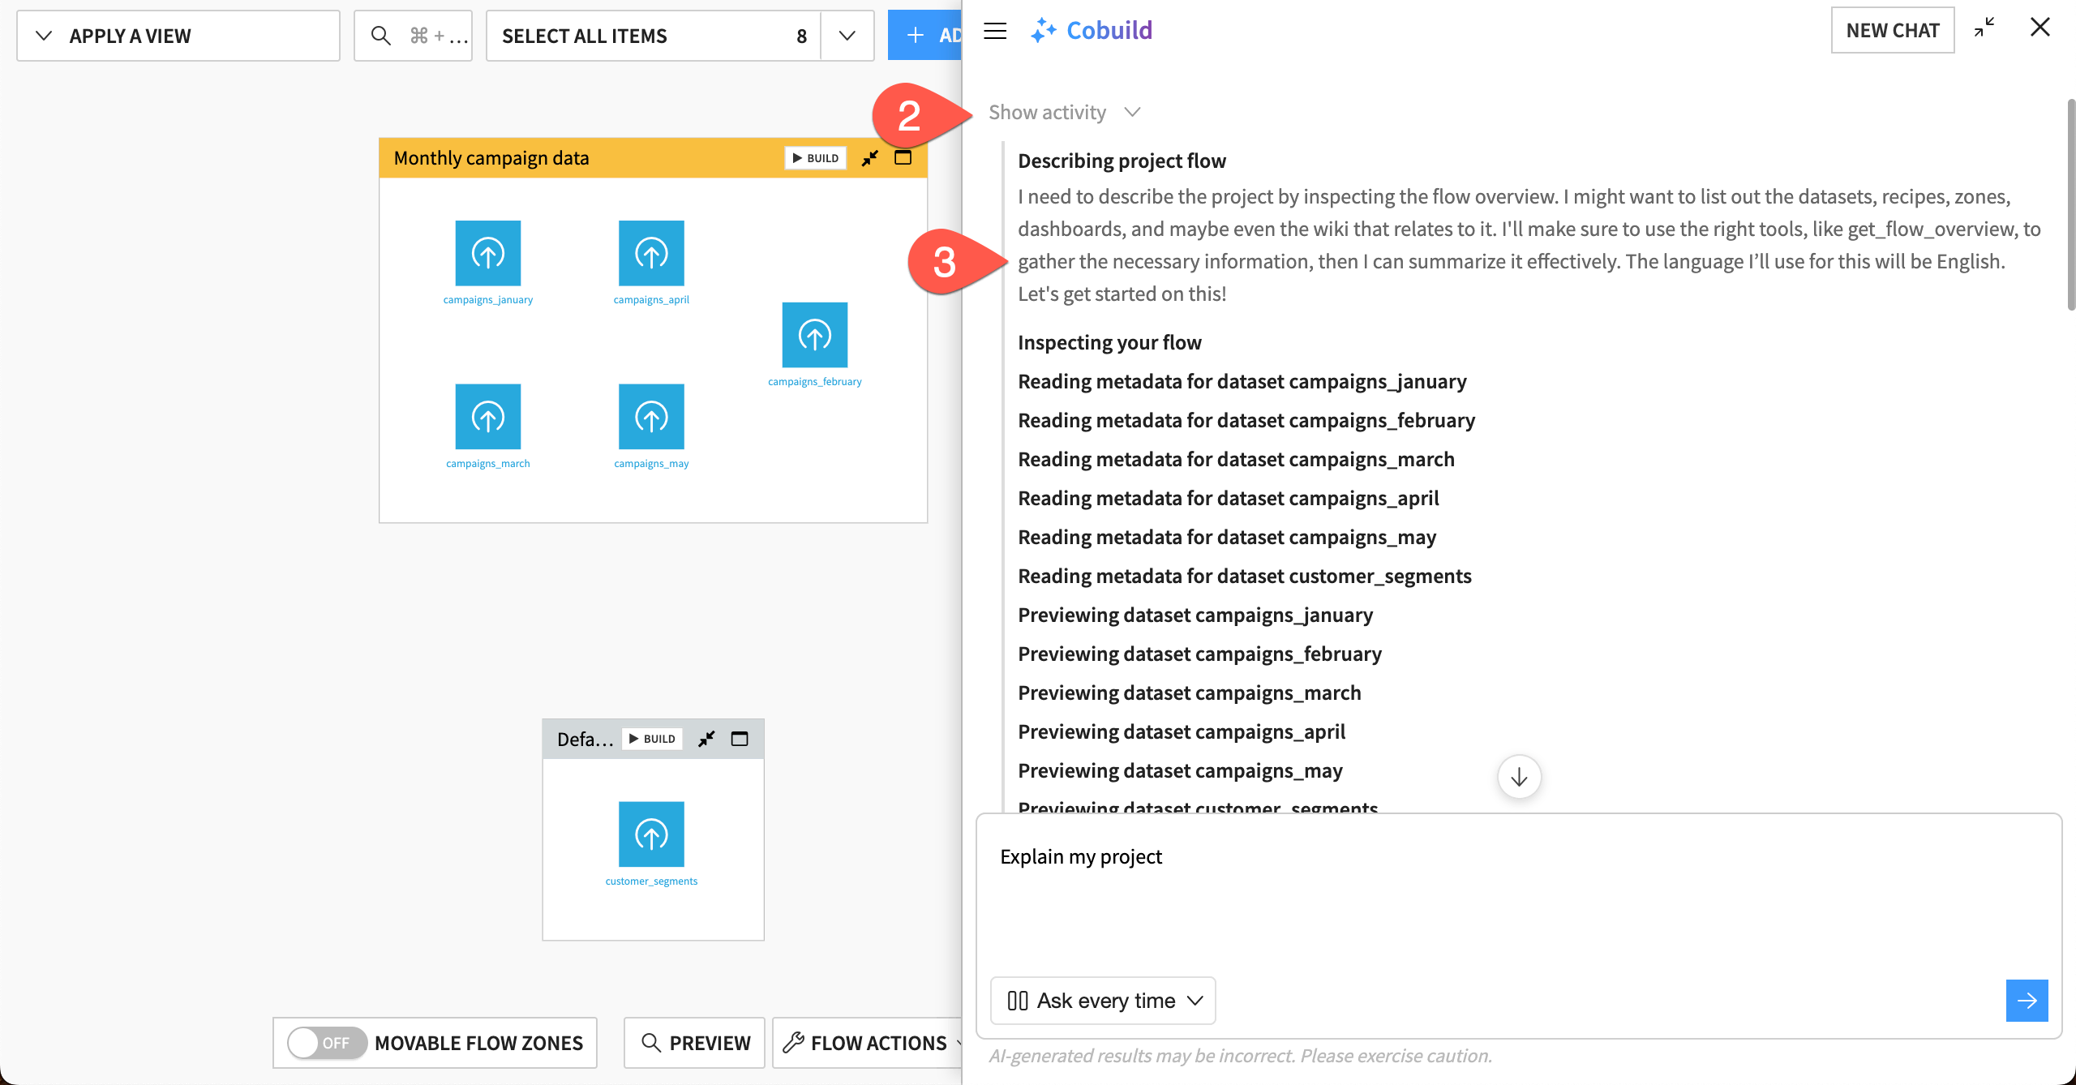Image resolution: width=2076 pixels, height=1085 pixels.
Task: Click Previewing dataset campaigns_january entry
Action: pos(1195,615)
